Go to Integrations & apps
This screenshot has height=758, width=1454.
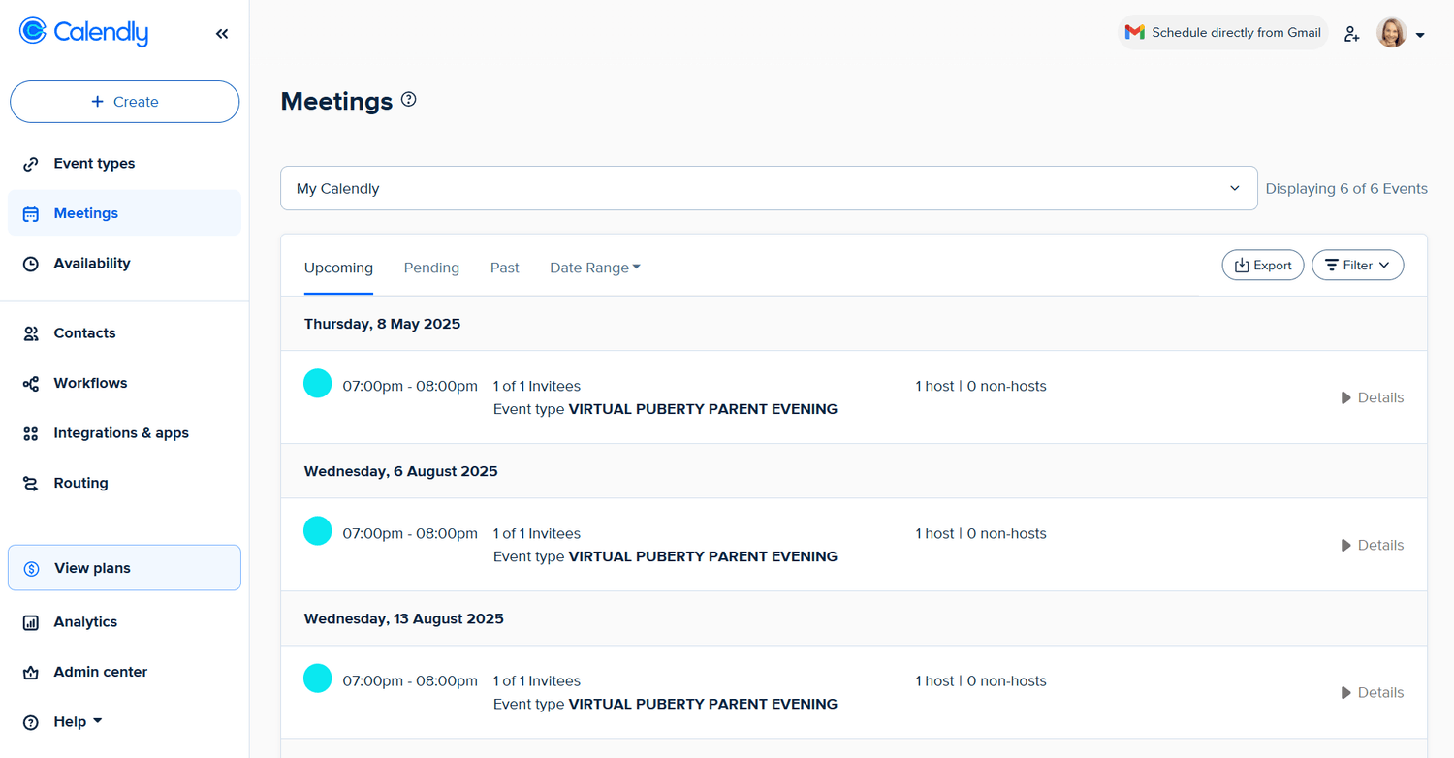point(121,433)
